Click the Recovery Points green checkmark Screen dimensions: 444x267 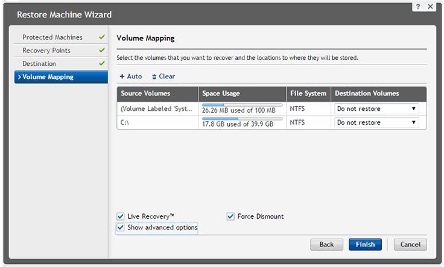pyautogui.click(x=101, y=51)
